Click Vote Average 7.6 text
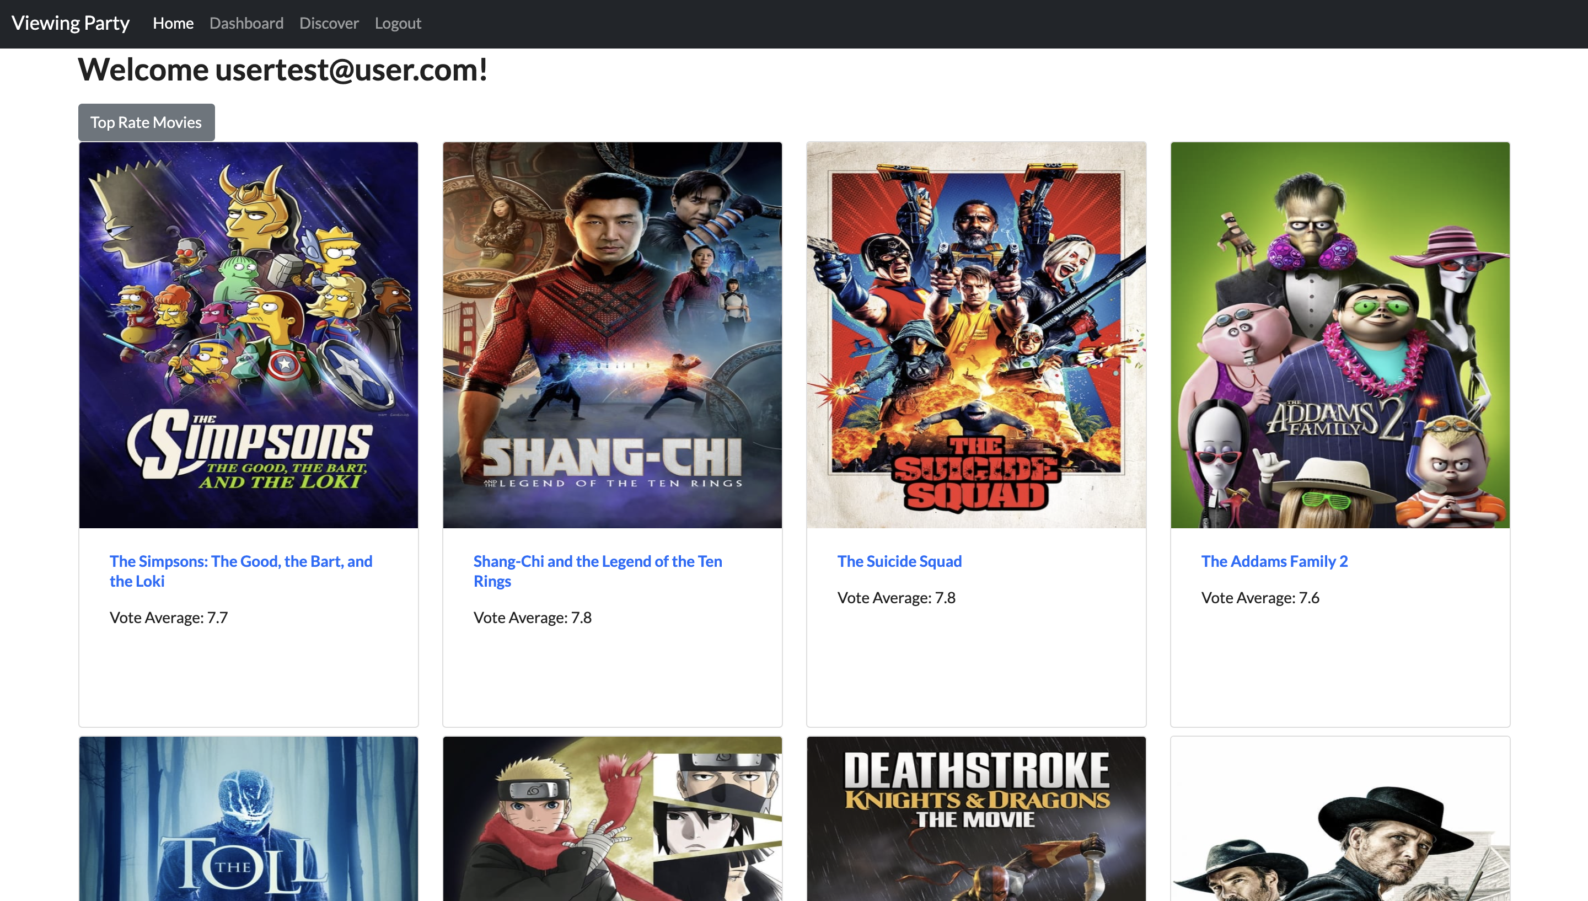Image resolution: width=1588 pixels, height=901 pixels. pos(1259,598)
